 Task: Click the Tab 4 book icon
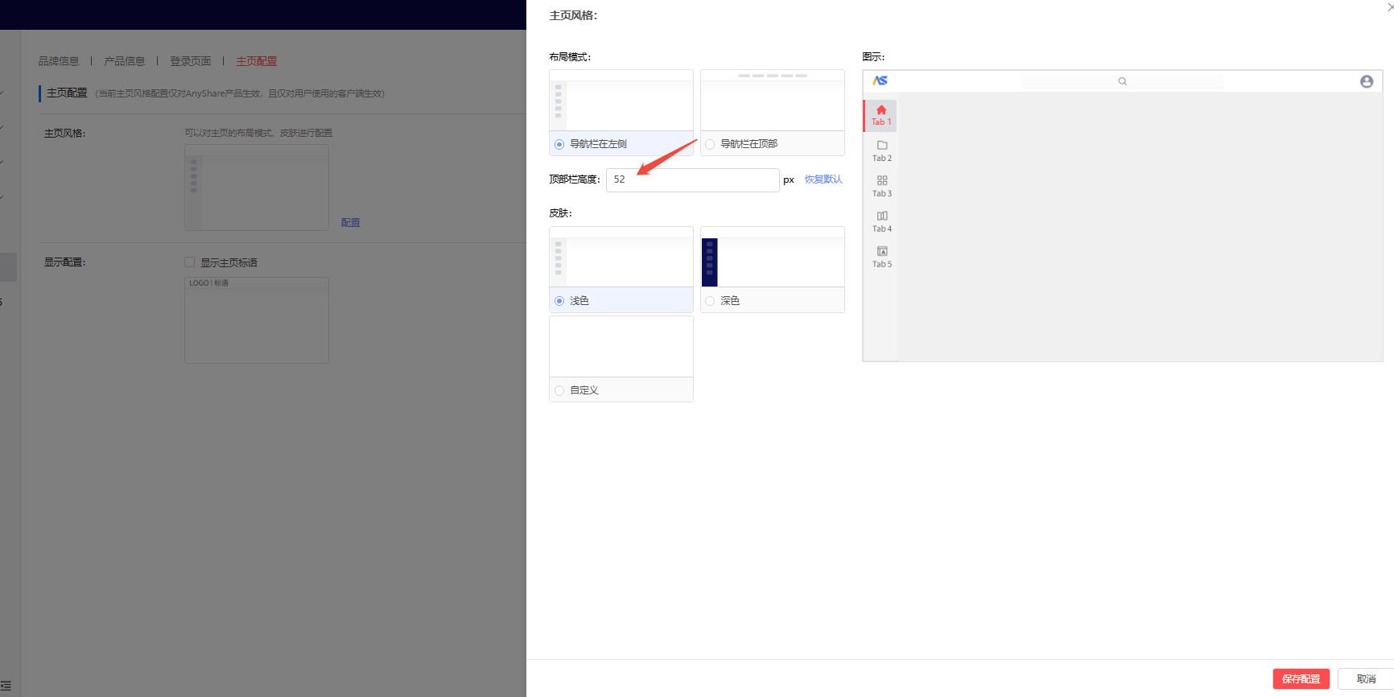tap(882, 217)
